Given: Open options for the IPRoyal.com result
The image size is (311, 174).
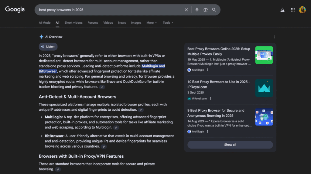Looking at the screenshot, I should coord(210,99).
